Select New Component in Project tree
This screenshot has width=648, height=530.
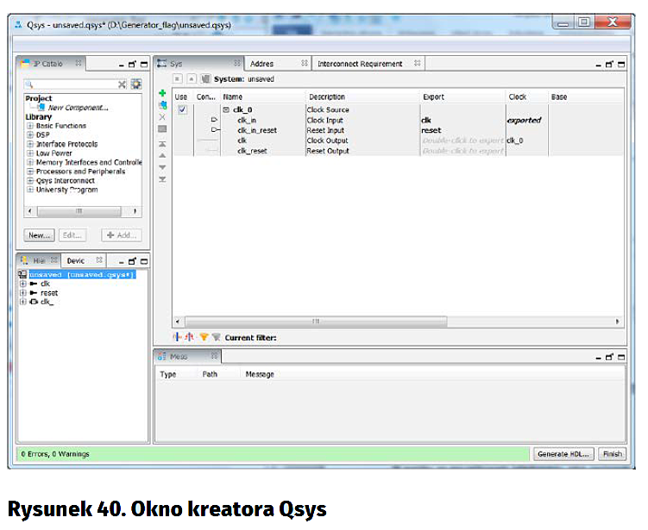point(79,108)
